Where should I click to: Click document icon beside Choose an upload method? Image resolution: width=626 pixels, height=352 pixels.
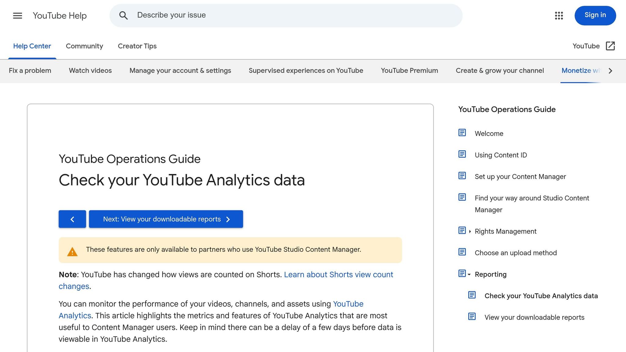point(462,252)
